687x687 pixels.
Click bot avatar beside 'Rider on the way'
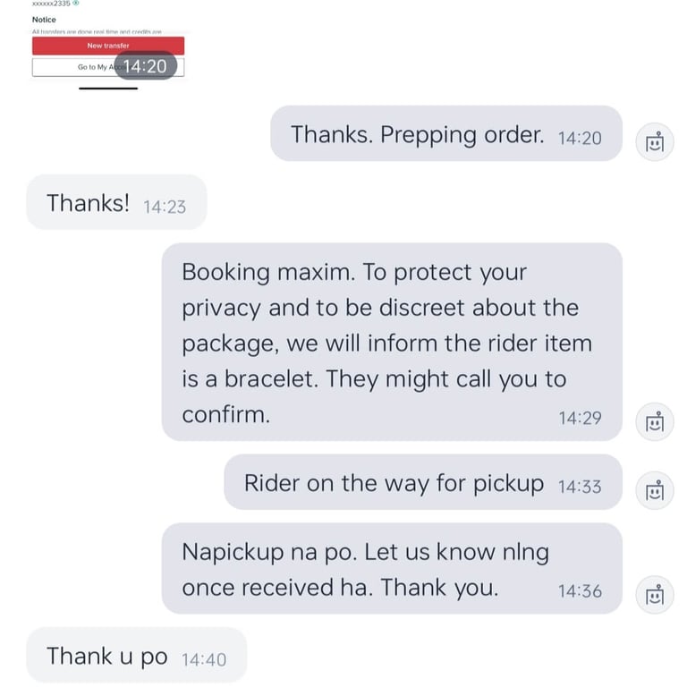click(655, 490)
